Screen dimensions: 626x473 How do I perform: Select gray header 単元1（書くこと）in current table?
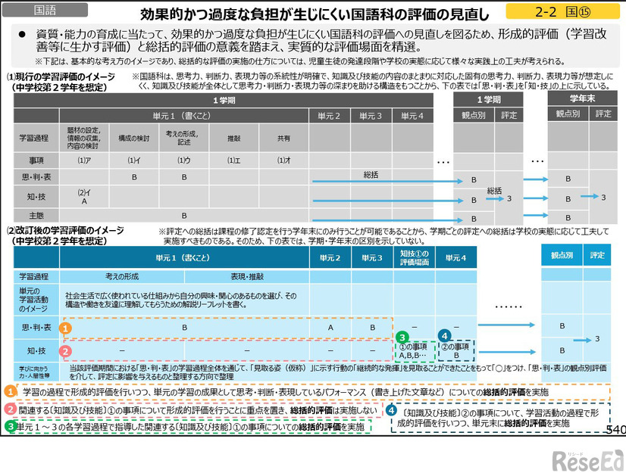184,116
